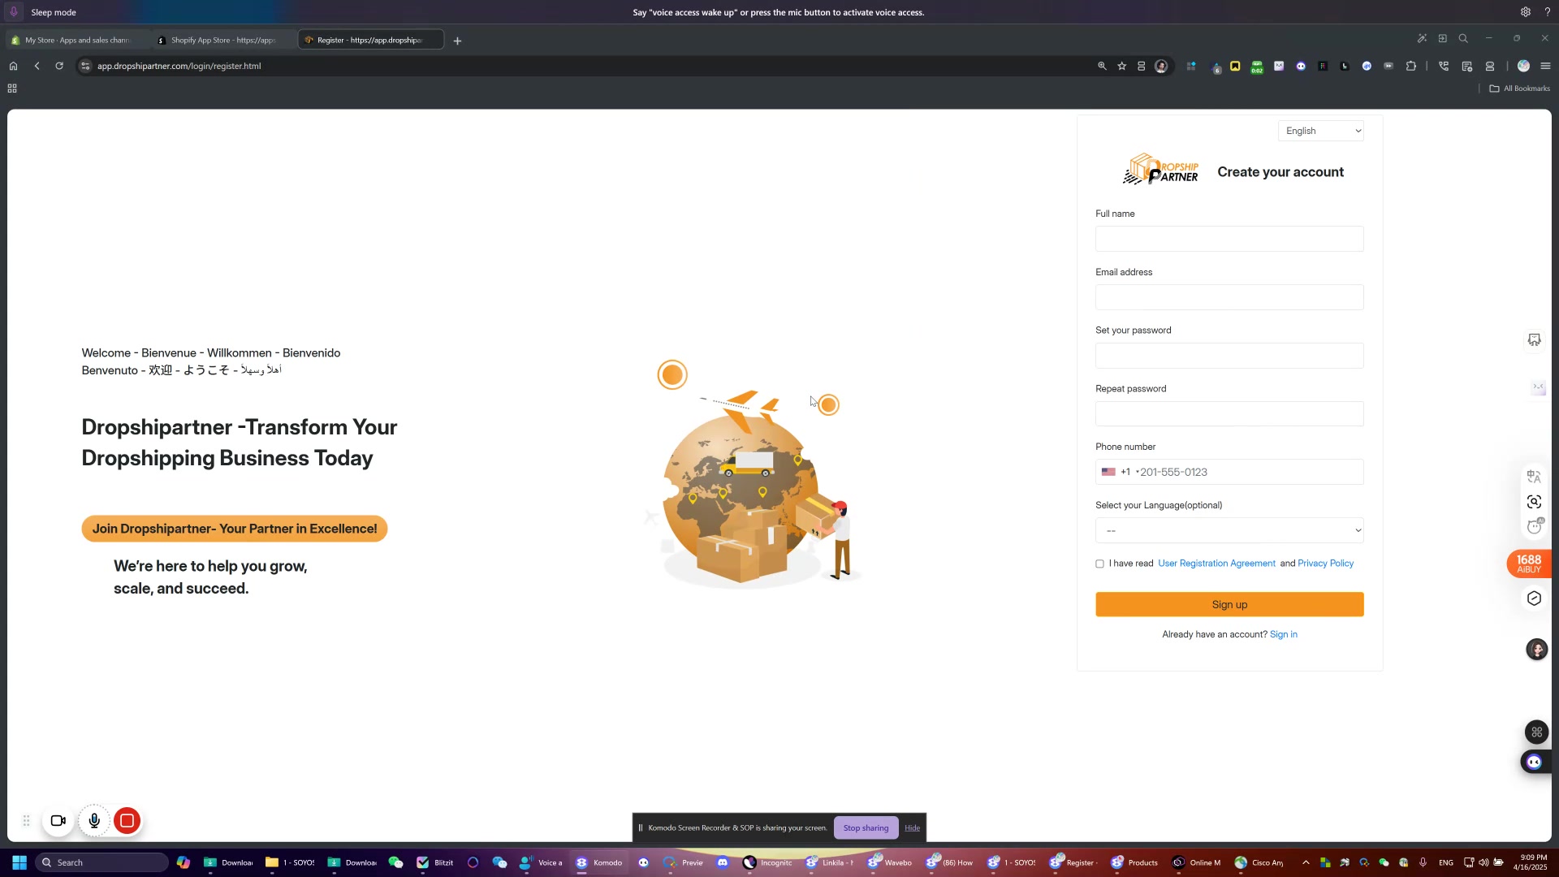Click Stop sharing button
1559x877 pixels.
866,828
